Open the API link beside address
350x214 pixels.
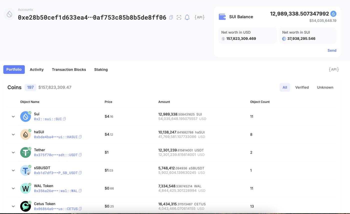tap(199, 17)
